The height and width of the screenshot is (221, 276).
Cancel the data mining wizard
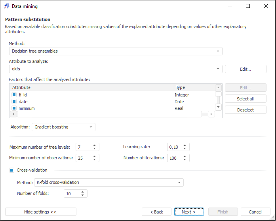[255, 212]
